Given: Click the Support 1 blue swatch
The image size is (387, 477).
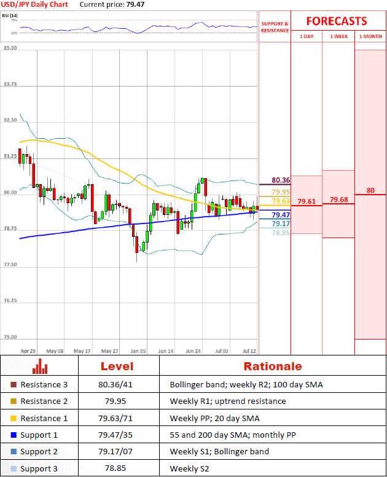Looking at the screenshot, I should tap(14, 435).
